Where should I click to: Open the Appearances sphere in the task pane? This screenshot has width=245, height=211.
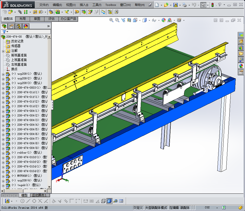(x=241, y=66)
